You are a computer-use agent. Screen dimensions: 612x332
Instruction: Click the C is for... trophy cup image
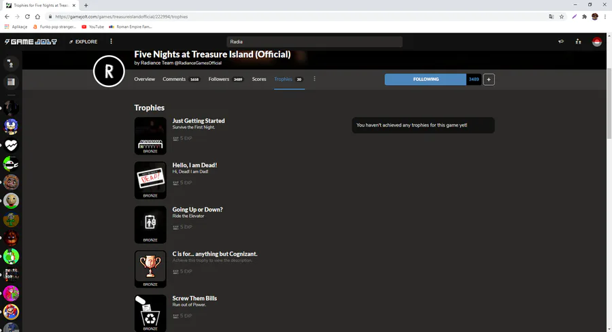[x=150, y=269]
